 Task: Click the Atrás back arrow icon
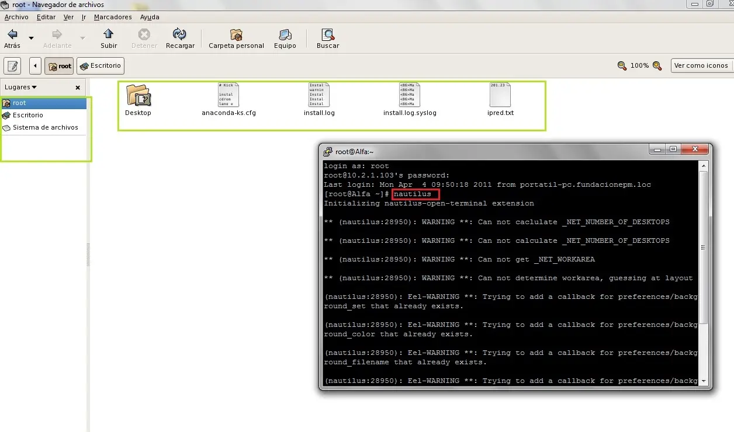pyautogui.click(x=12, y=34)
